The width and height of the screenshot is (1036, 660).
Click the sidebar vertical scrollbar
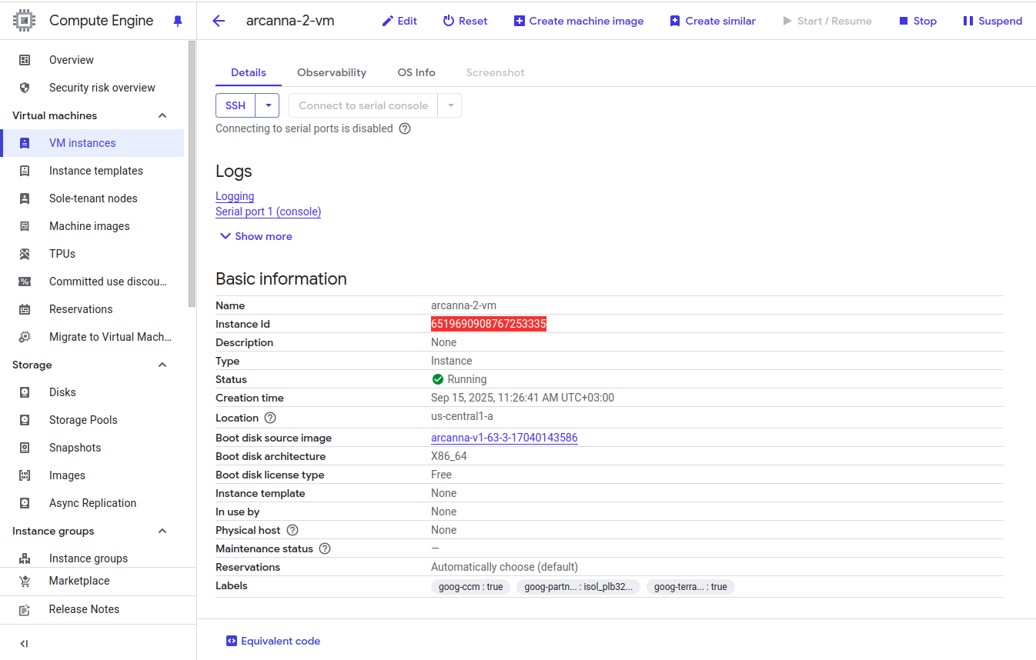[x=192, y=175]
